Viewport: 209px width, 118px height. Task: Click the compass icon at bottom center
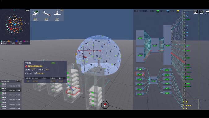point(105,105)
